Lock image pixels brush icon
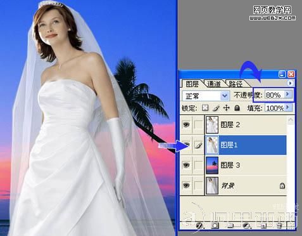The width and height of the screenshot is (302, 236). 216,108
